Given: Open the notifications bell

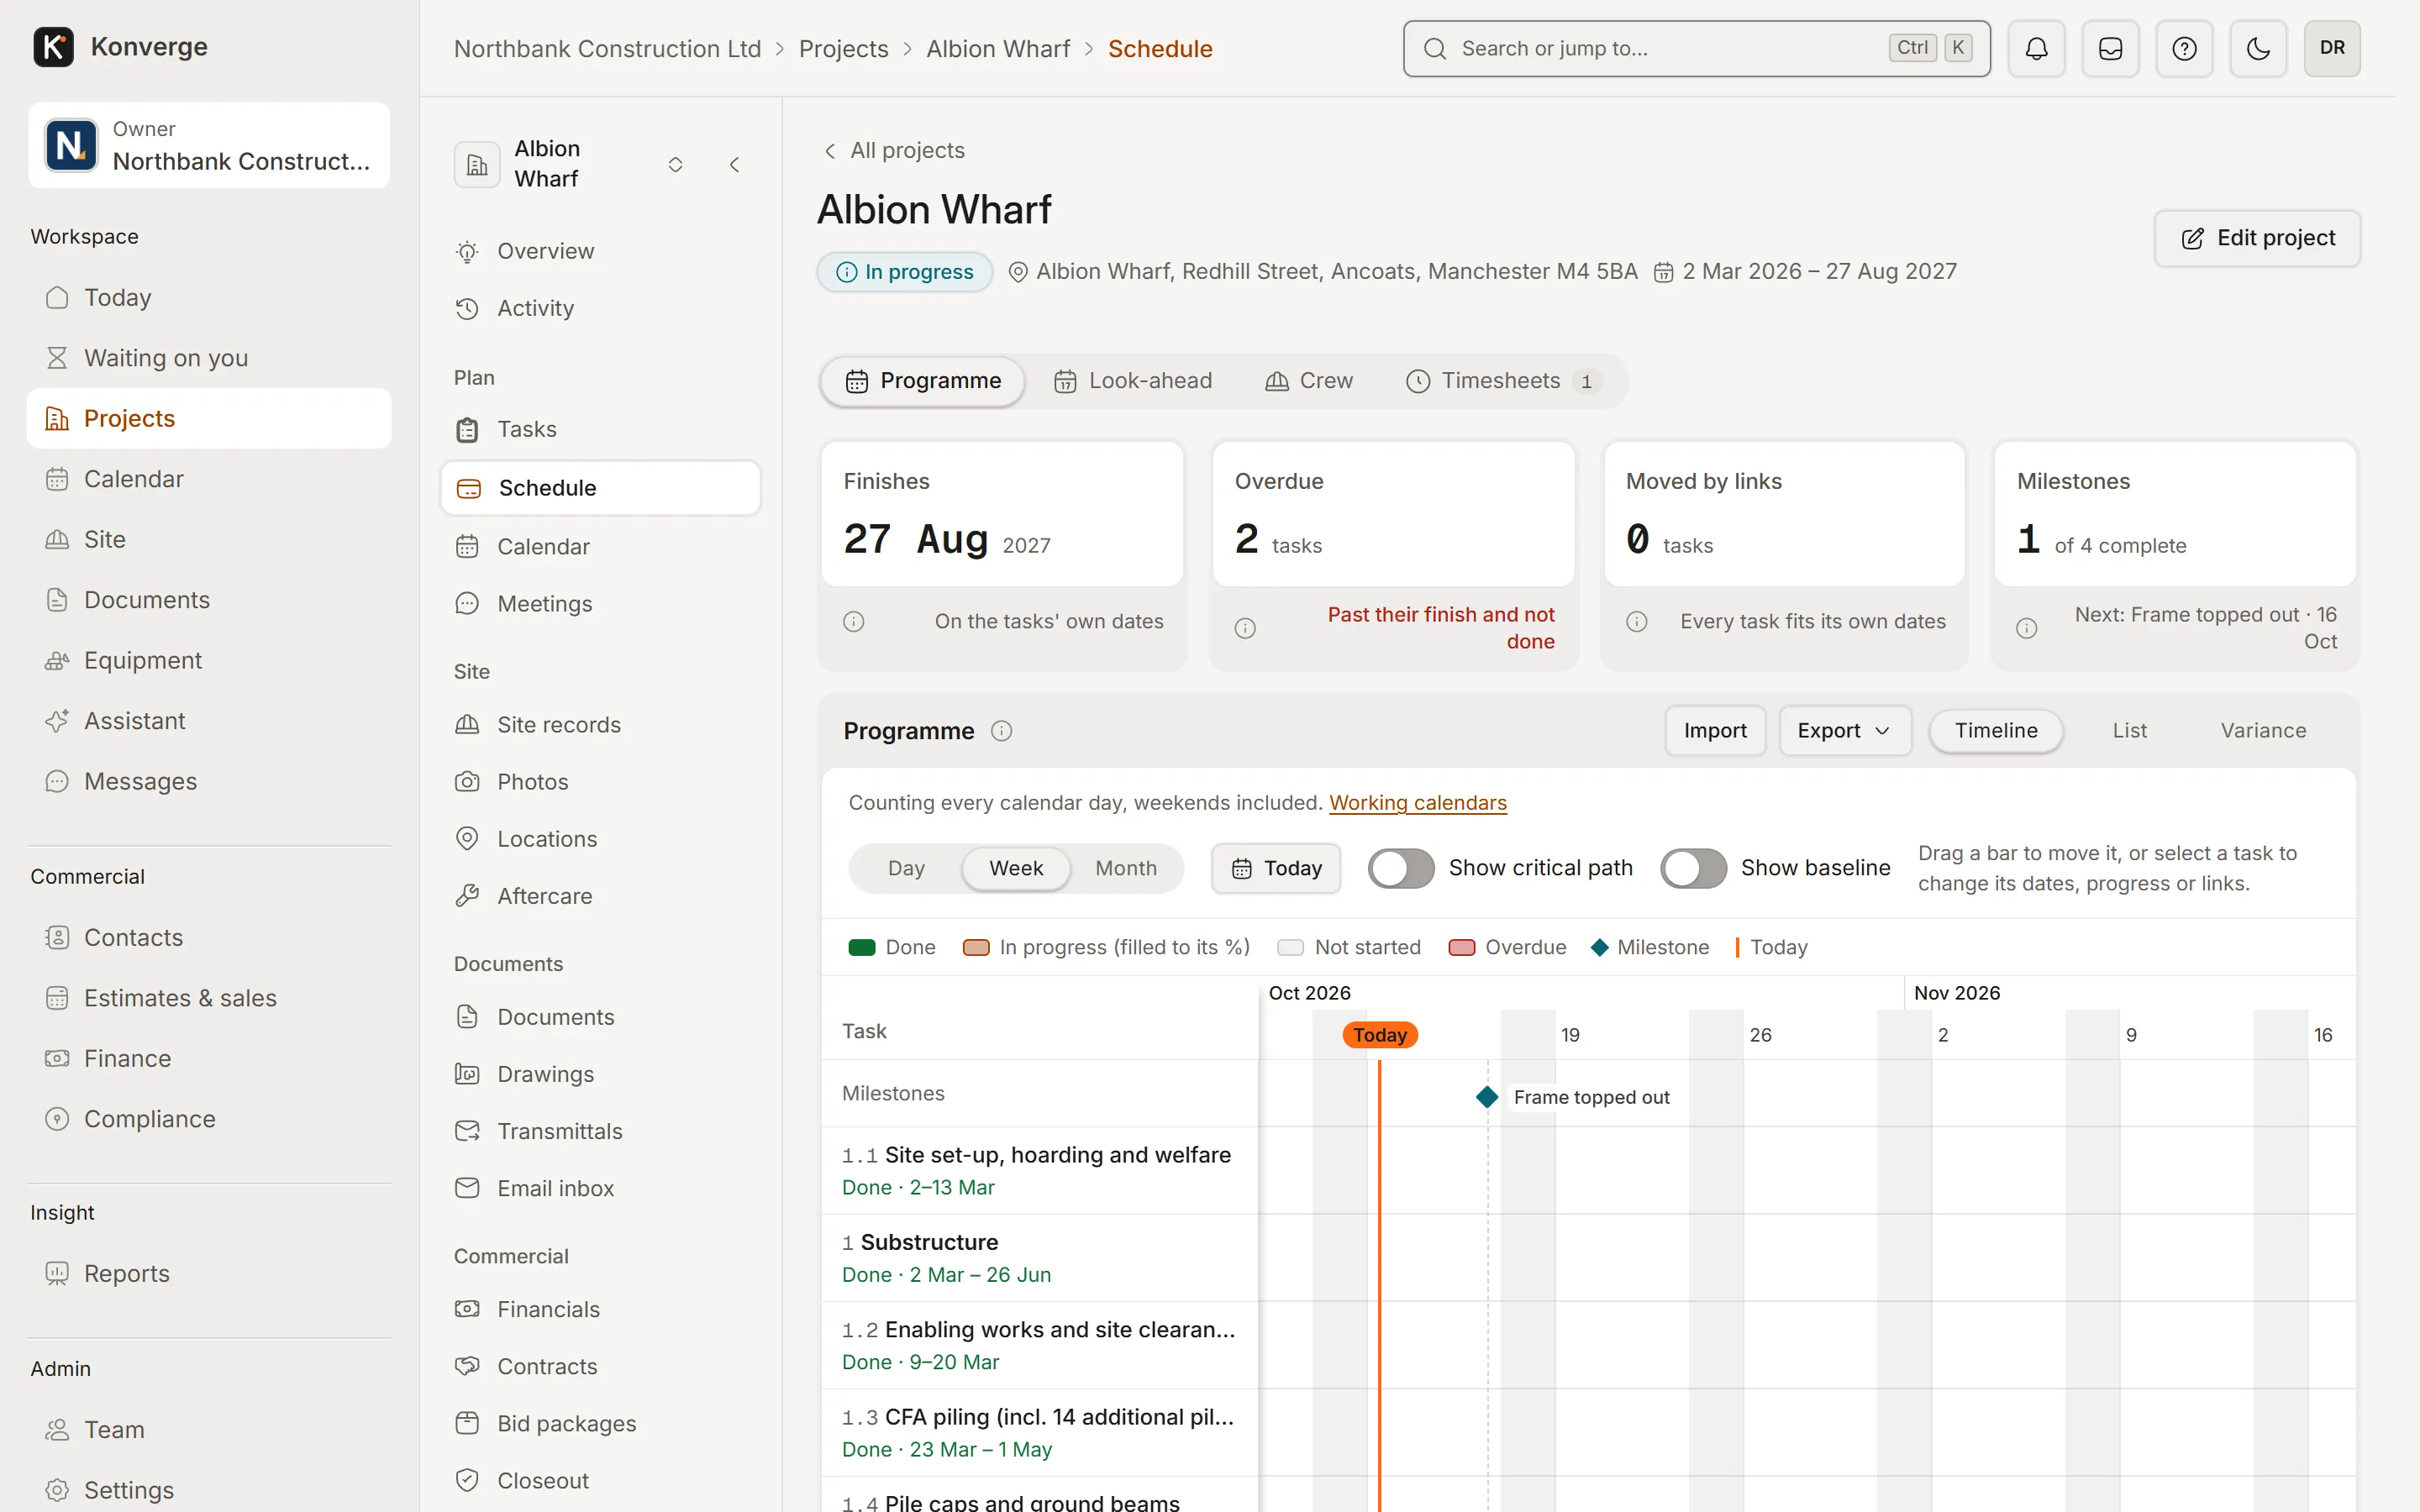Looking at the screenshot, I should point(2036,48).
